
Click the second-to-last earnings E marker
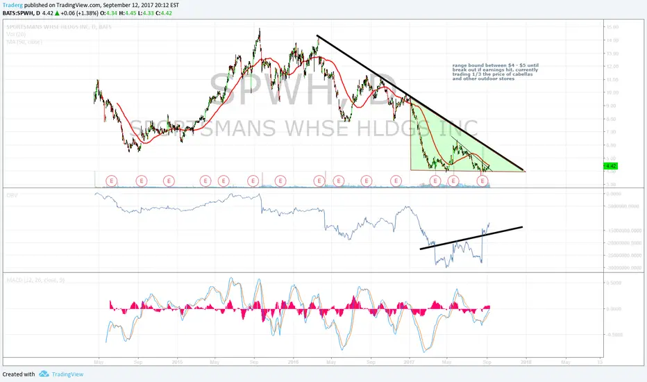click(453, 181)
